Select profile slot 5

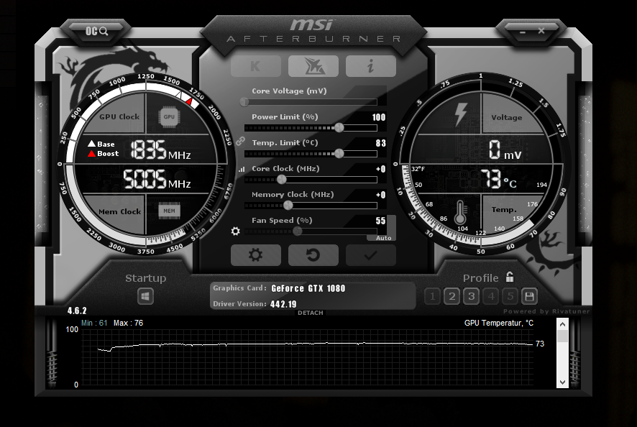(510, 296)
